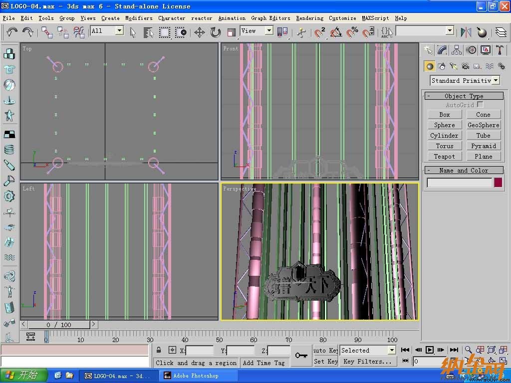Viewport: 511px width, 383px height.
Task: Activate Select and Scale tool
Action: [232, 32]
